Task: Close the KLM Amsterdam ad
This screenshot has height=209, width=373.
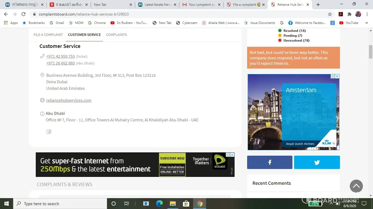Action: (x=337, y=76)
